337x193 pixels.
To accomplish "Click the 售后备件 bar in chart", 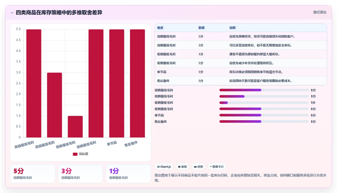I will [x=137, y=83].
